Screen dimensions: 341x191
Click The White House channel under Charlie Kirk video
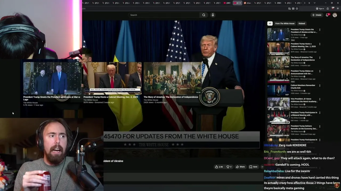click(x=297, y=91)
